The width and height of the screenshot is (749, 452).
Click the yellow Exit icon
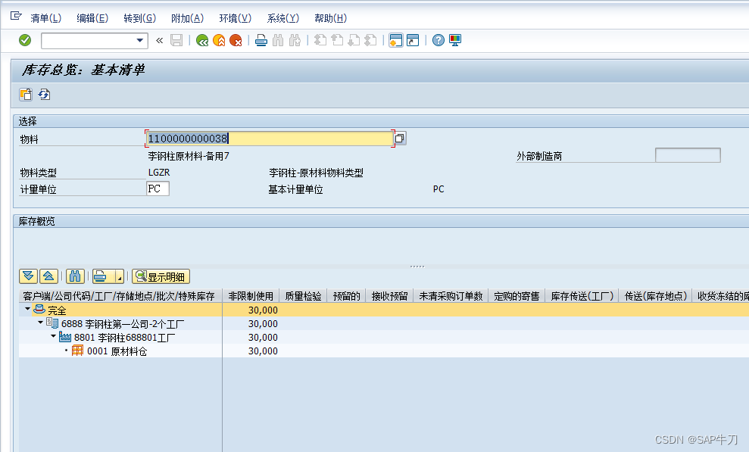click(x=219, y=41)
